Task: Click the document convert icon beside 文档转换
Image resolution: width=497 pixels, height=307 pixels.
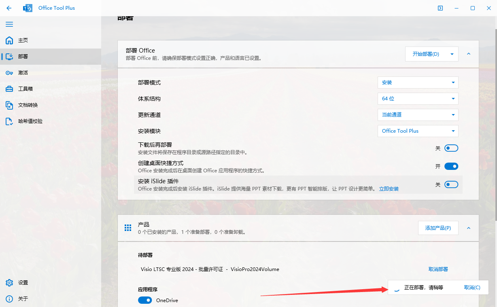Action: tap(9, 105)
